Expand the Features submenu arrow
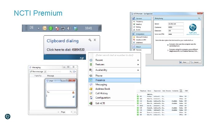The width and height of the screenshot is (221, 124). (138, 65)
